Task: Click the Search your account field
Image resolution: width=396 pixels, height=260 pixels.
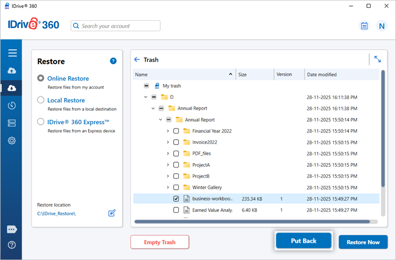Action: click(x=116, y=26)
